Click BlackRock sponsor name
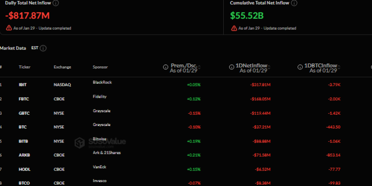 click(102, 82)
